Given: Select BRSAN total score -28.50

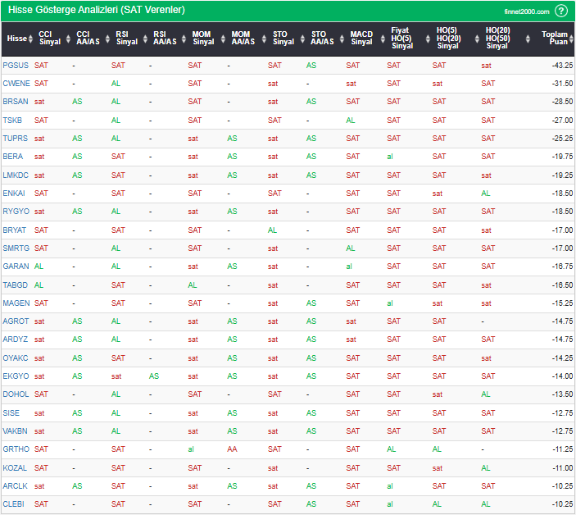Looking at the screenshot, I should [562, 102].
